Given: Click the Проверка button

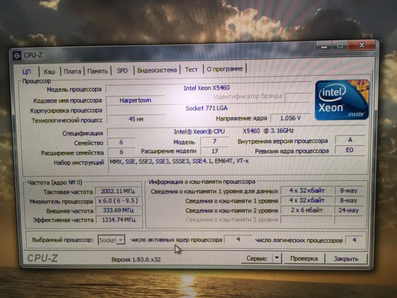Looking at the screenshot, I should click(x=304, y=259).
